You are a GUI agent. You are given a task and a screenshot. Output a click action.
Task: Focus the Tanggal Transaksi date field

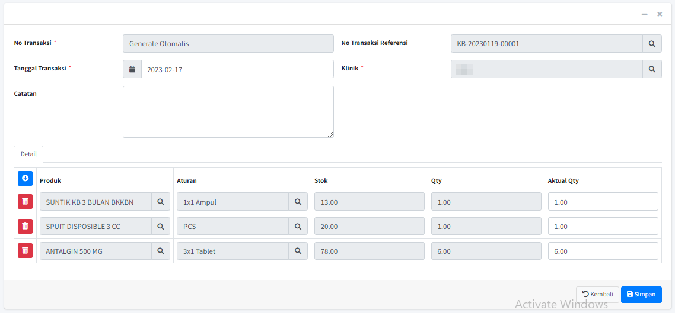coord(237,69)
